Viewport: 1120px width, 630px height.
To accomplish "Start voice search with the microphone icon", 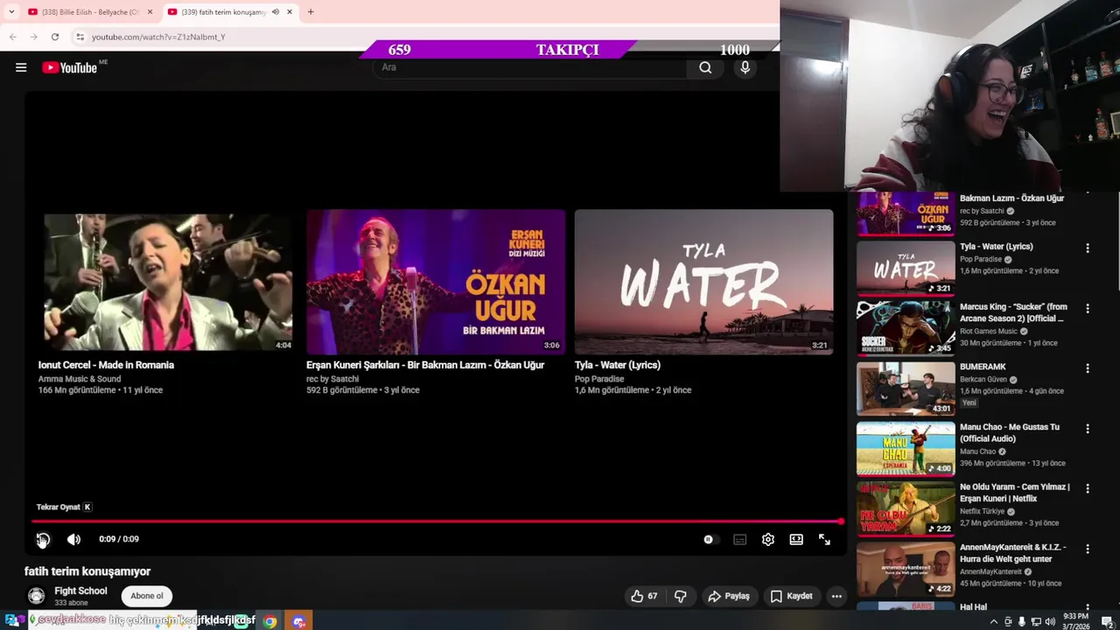I will pos(745,67).
